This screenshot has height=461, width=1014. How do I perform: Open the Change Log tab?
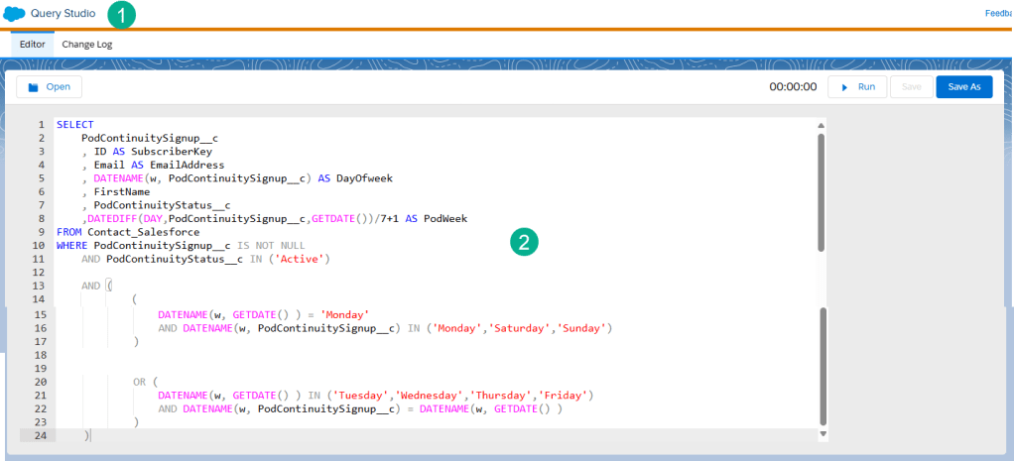tap(87, 45)
